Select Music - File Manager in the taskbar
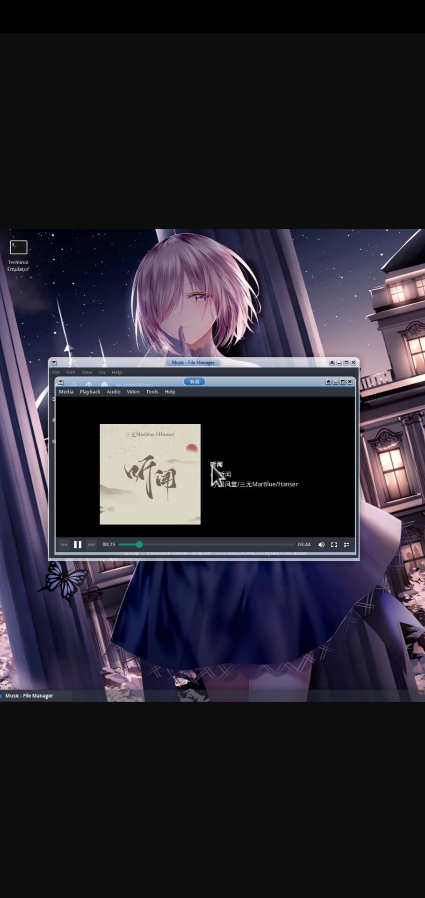 [x=36, y=695]
